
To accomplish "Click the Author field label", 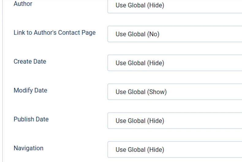I will coord(23,4).
